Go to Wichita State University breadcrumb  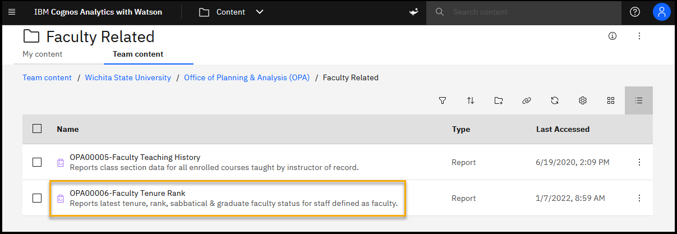128,78
